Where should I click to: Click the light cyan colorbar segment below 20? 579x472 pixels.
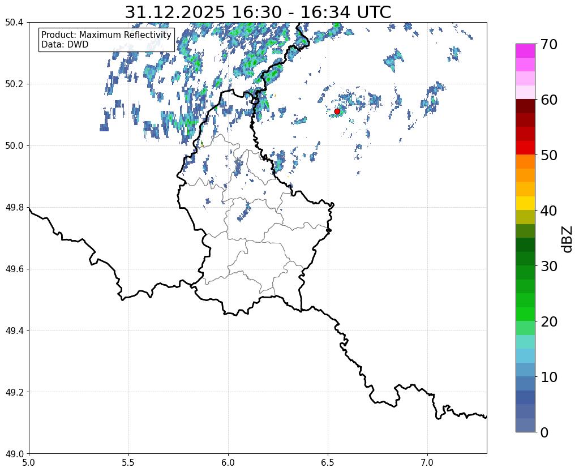[x=525, y=342]
